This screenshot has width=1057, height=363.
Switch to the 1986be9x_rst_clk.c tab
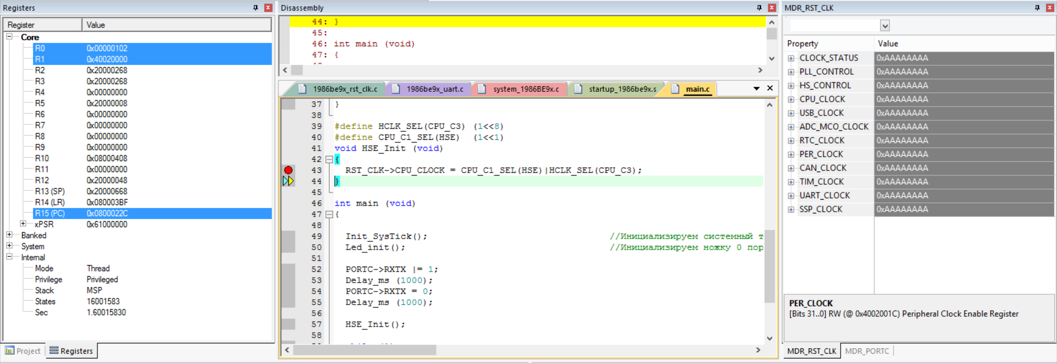(x=339, y=89)
